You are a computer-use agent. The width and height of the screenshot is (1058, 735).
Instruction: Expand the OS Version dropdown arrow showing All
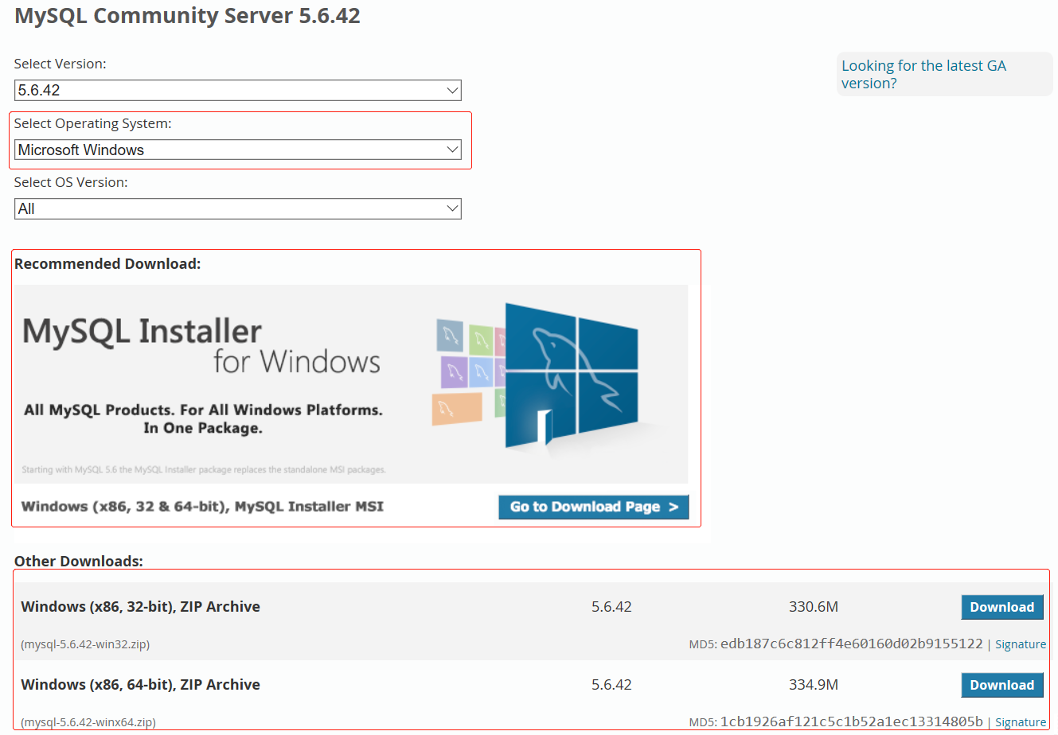pos(451,208)
